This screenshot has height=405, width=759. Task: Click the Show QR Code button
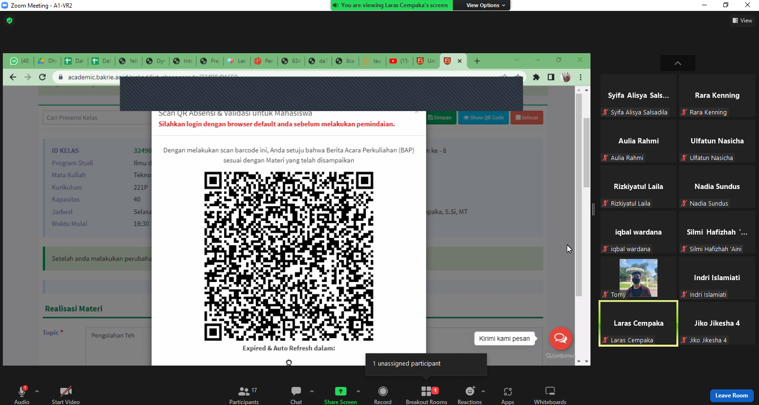(484, 118)
